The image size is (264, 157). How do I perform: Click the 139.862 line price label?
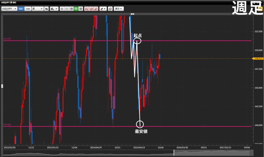tap(7, 125)
